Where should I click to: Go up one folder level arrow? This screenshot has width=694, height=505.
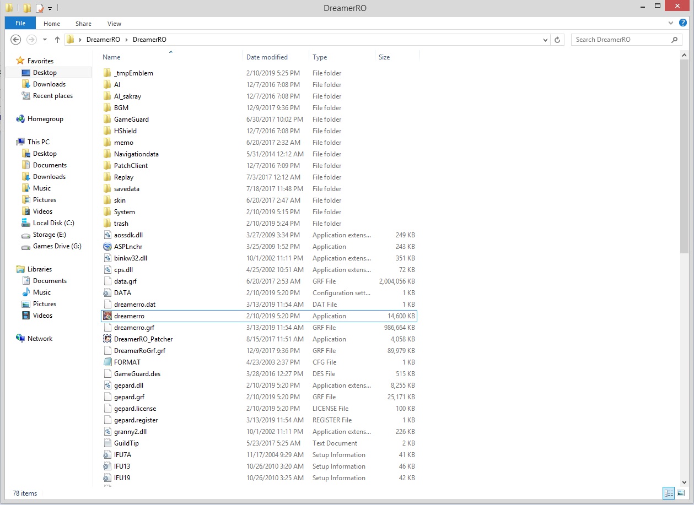(x=57, y=40)
